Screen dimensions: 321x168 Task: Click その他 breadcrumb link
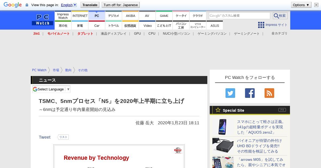83,70
